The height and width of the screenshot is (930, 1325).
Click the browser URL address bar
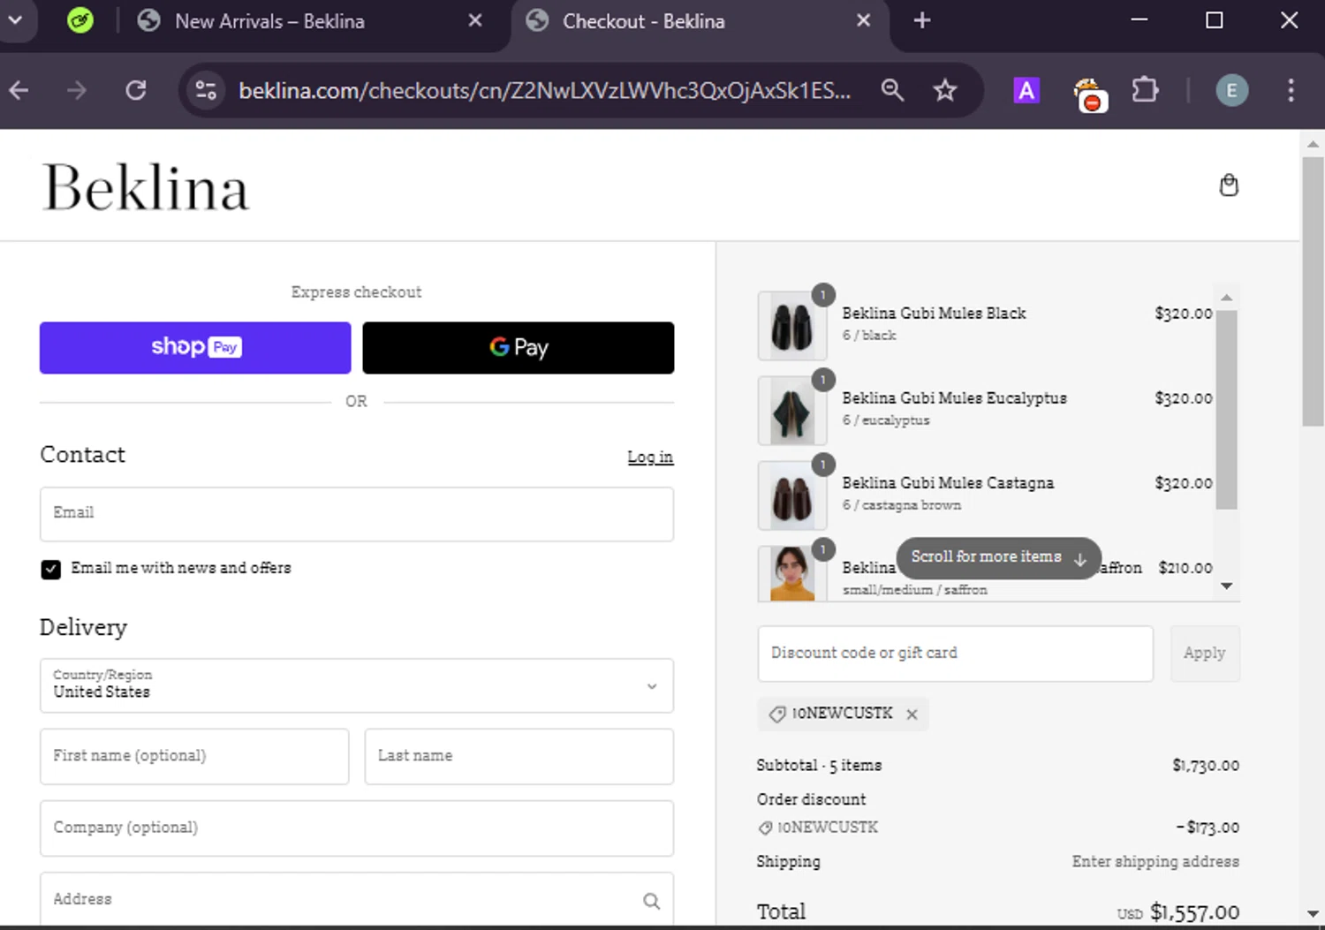point(544,90)
